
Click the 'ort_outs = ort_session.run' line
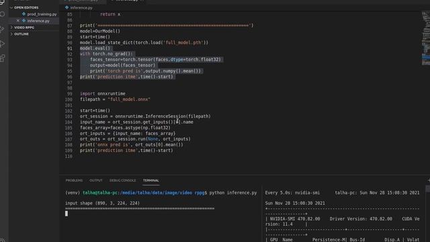point(135,139)
